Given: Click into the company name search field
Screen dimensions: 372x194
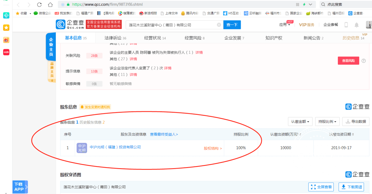Looking at the screenshot, I should [x=172, y=25].
